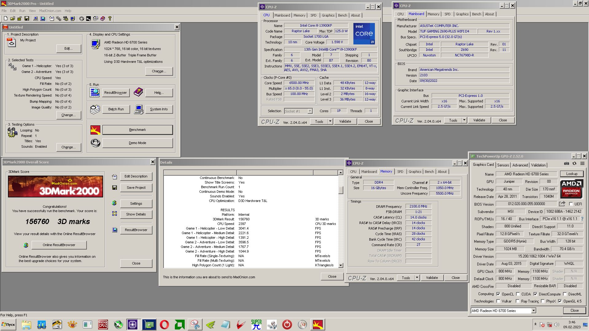Click the Demo Mode ring toolbar icon
589x331 pixels.
[82, 19]
